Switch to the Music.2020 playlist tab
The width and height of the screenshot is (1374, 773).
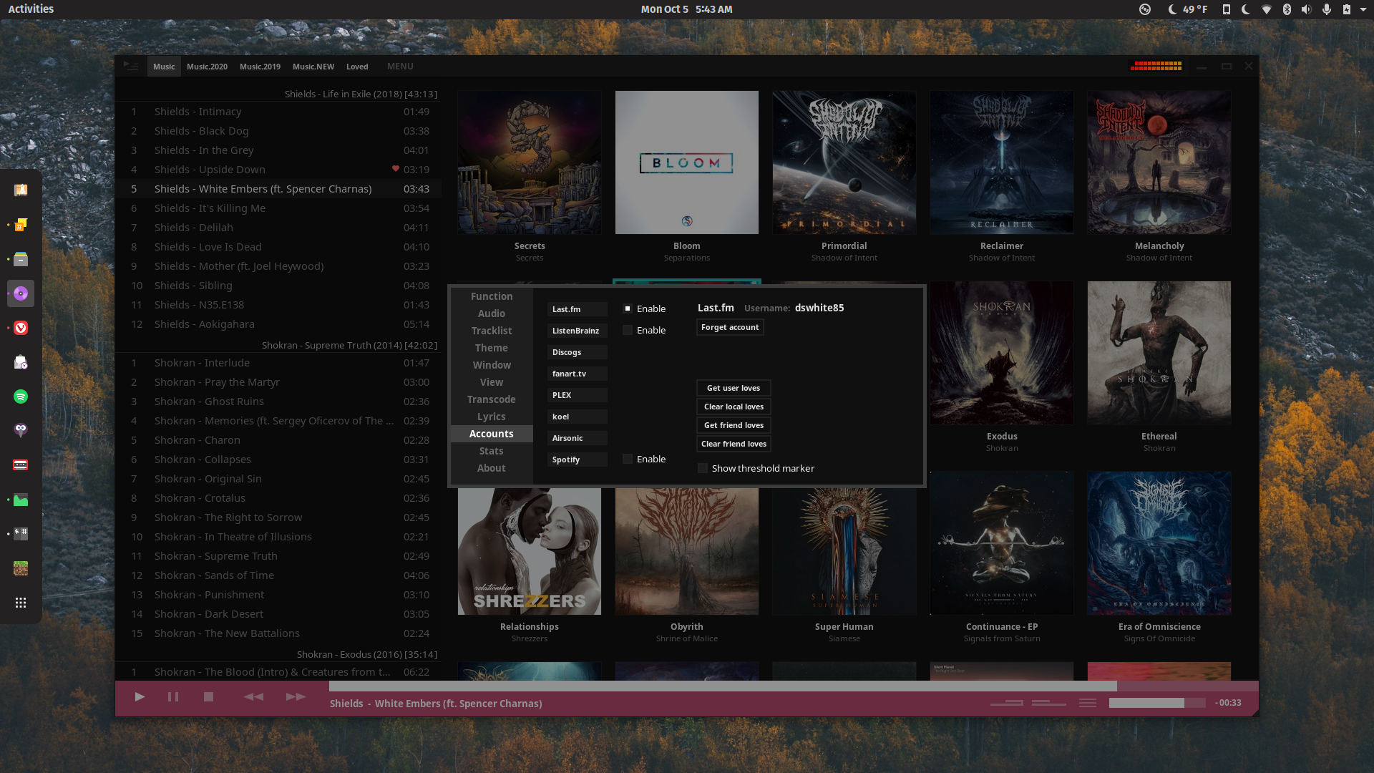pyautogui.click(x=207, y=67)
